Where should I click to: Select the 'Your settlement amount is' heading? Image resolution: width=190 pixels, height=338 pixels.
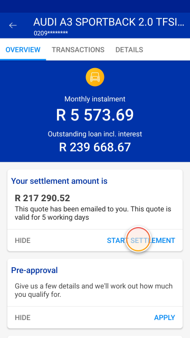[59, 181]
